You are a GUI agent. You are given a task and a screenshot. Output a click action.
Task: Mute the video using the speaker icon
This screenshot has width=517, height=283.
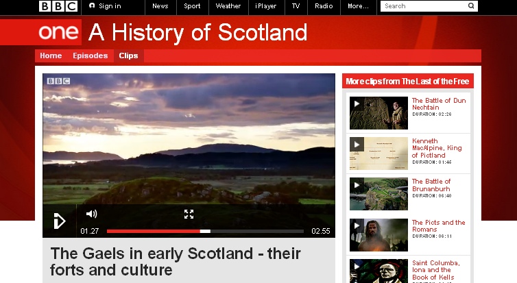point(91,214)
